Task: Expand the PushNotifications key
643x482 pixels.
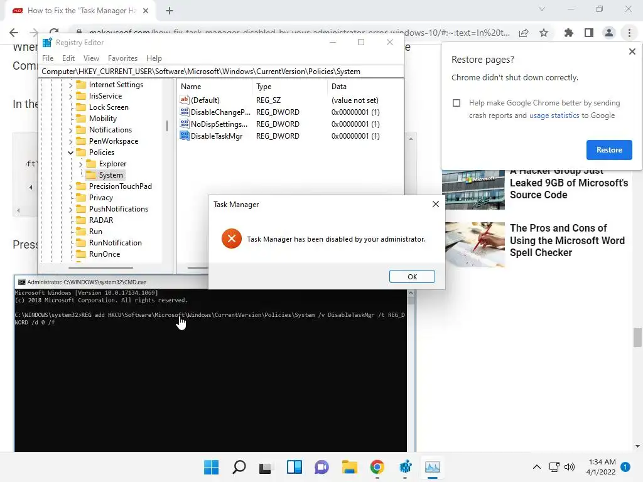Action: [x=70, y=209]
